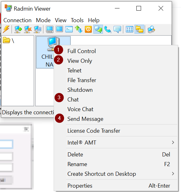181x192 pixels.
Task: Choose Chat from context menu
Action: point(116,99)
